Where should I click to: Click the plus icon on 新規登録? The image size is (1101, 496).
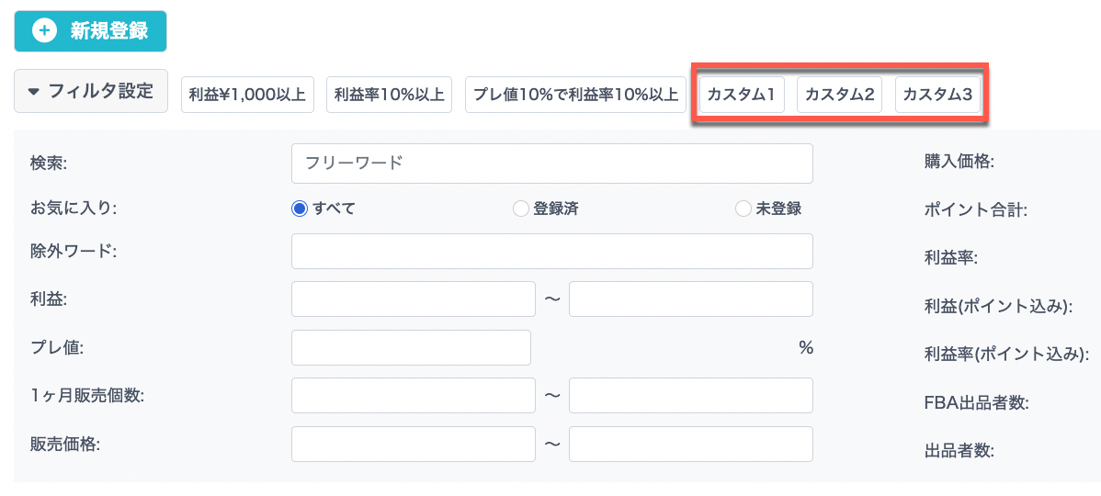click(43, 31)
